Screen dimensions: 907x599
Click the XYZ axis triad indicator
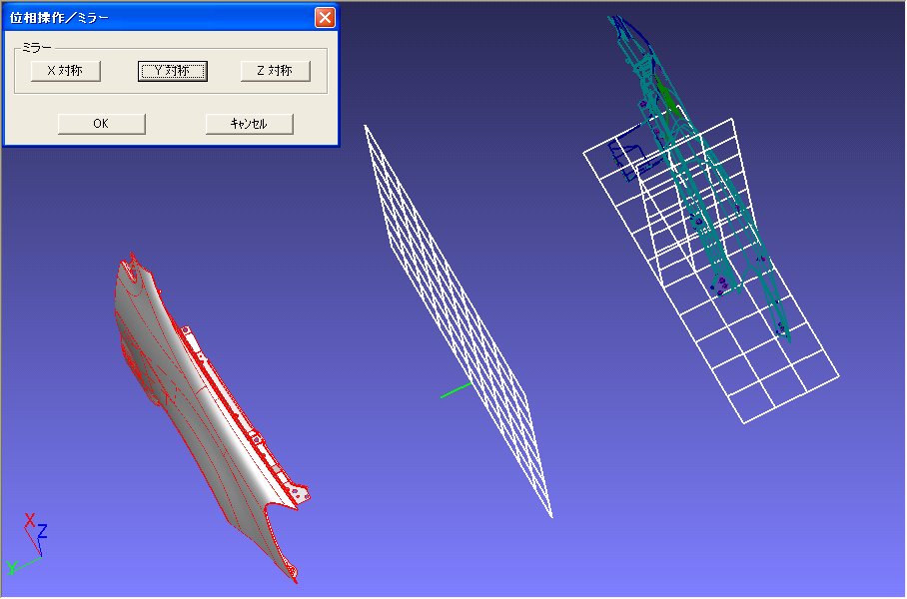click(x=27, y=543)
